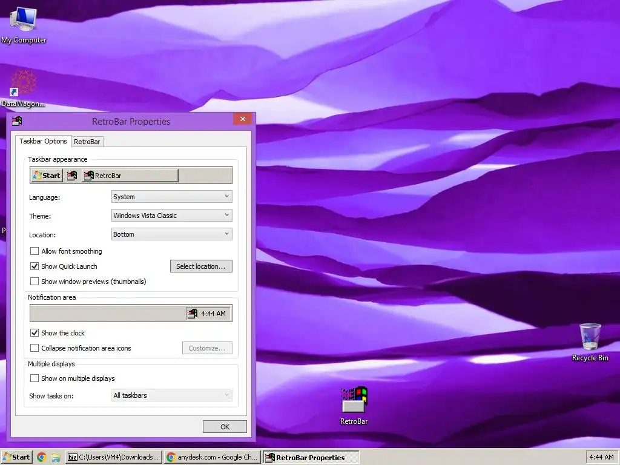Switch to C:\Users\VM4\Downloads taskbar window
The width and height of the screenshot is (620, 465).
114,457
